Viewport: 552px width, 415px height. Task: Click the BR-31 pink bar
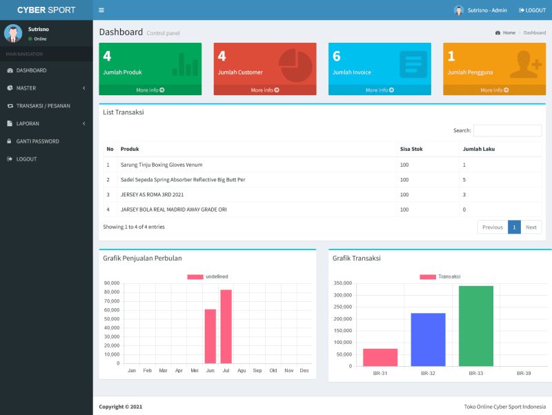(380, 357)
